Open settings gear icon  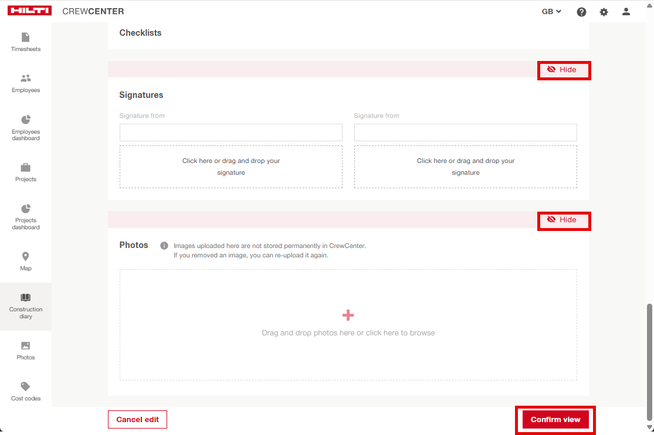pos(604,12)
